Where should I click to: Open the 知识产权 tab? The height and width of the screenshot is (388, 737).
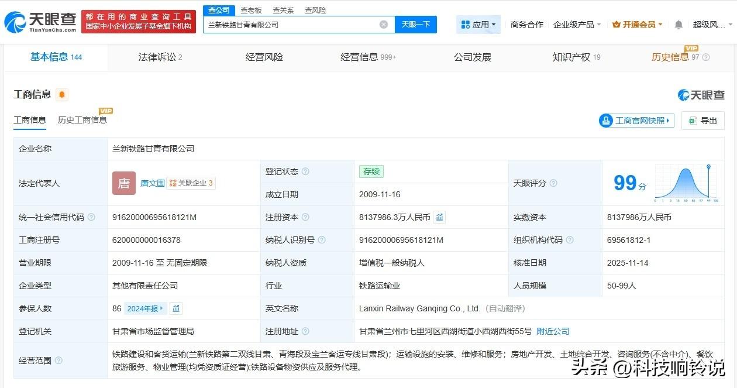576,57
